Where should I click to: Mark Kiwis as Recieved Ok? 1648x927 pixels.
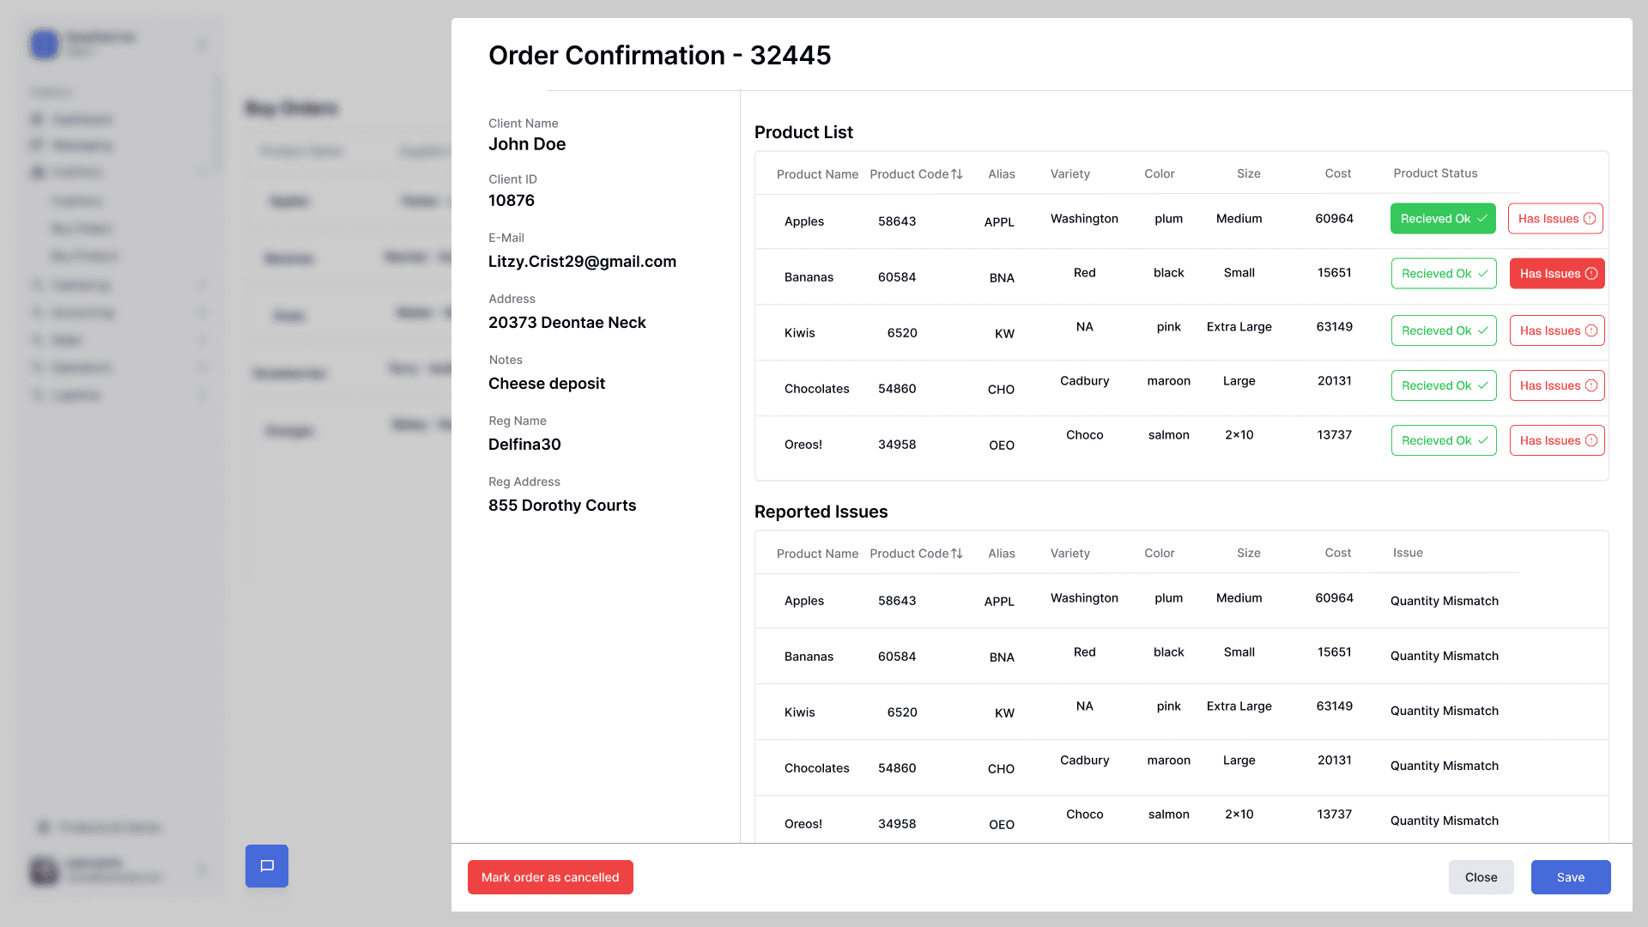(1444, 330)
